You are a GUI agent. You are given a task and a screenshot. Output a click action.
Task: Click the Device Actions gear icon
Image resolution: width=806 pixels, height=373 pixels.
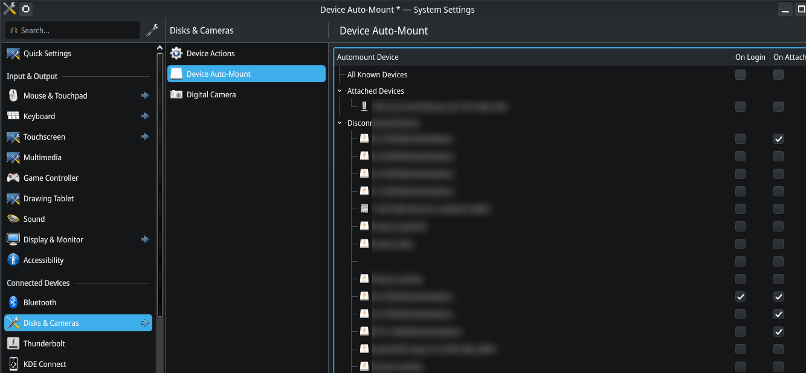coord(176,53)
